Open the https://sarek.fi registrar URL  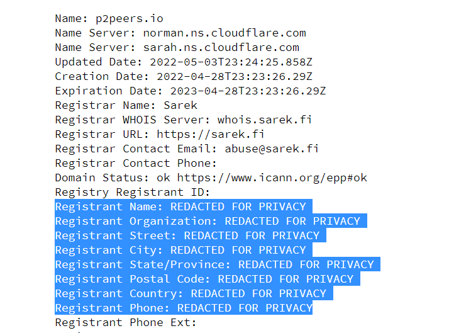[x=211, y=134]
